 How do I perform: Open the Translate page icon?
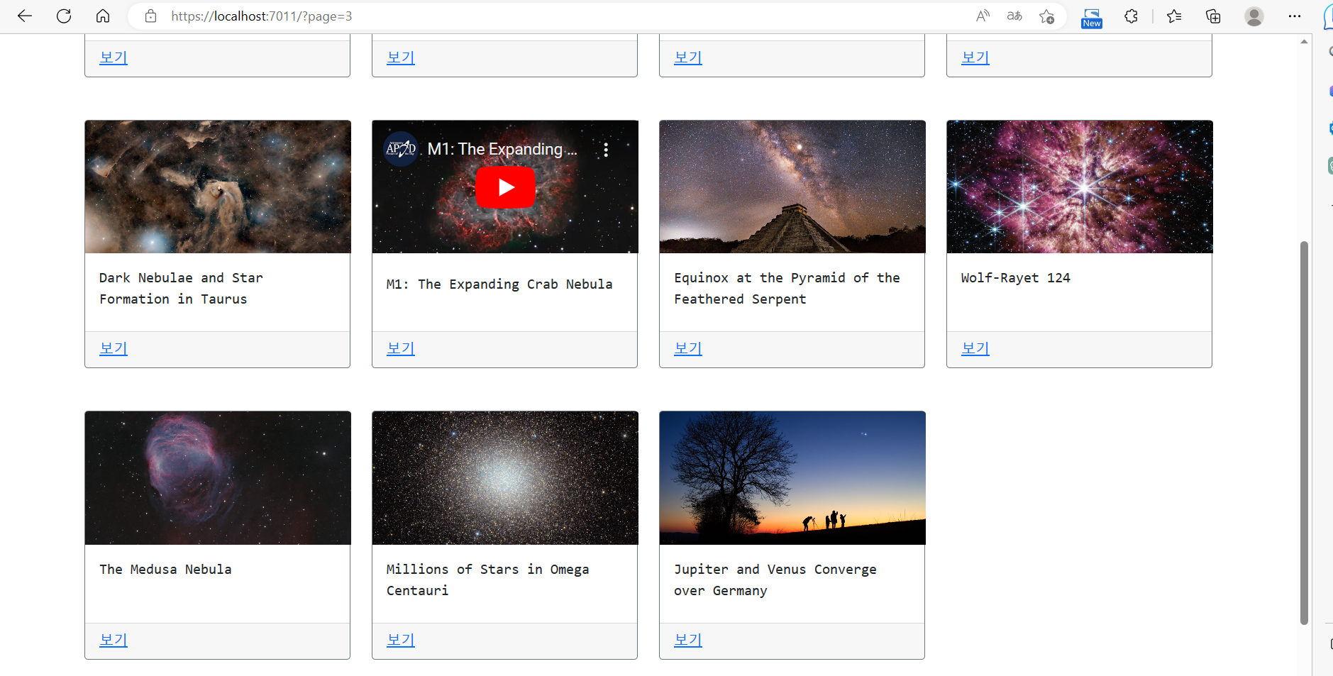pyautogui.click(x=1014, y=16)
